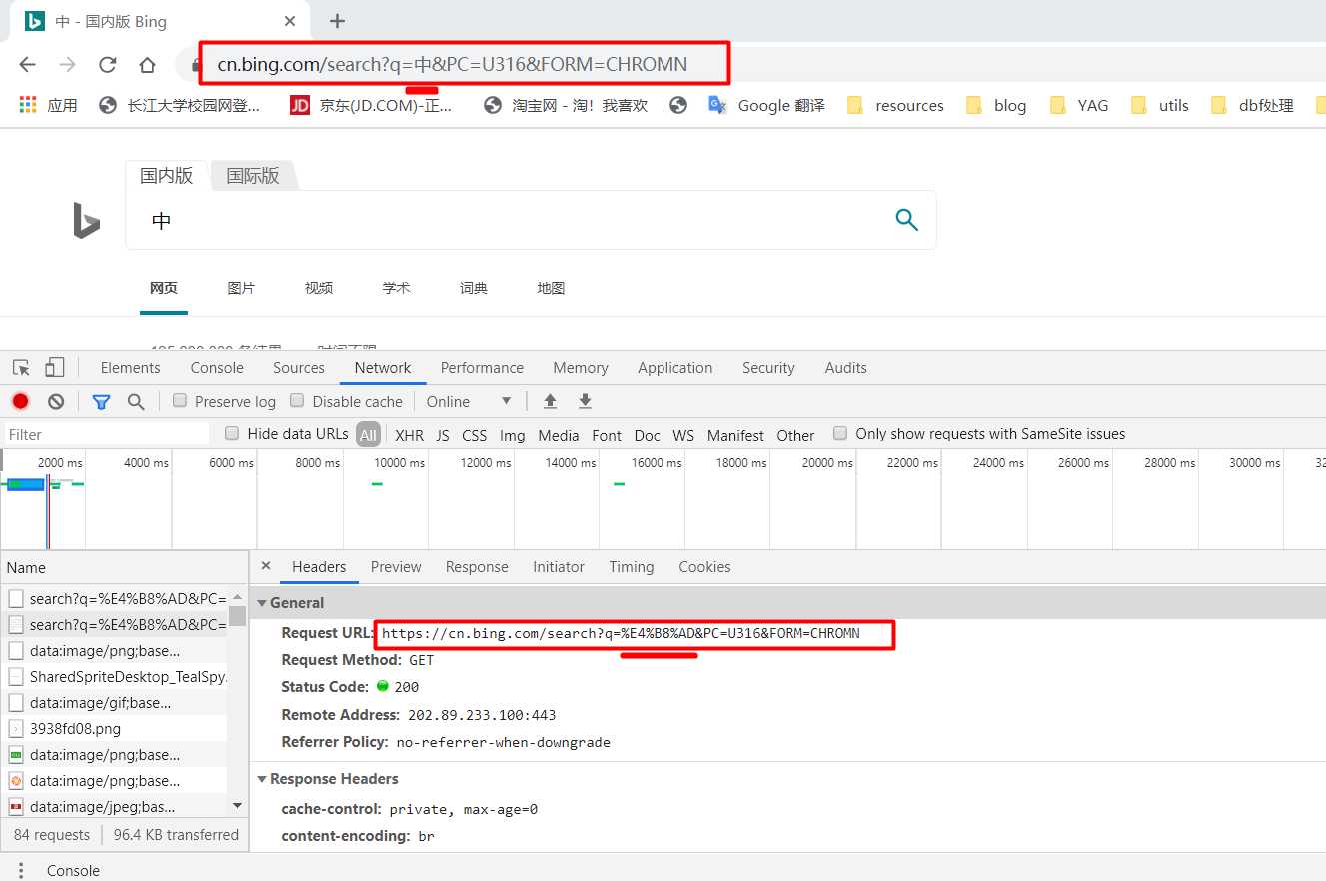Activate the inspect element picker icon
Viewport: 1326px width, 881px height.
[x=21, y=367]
